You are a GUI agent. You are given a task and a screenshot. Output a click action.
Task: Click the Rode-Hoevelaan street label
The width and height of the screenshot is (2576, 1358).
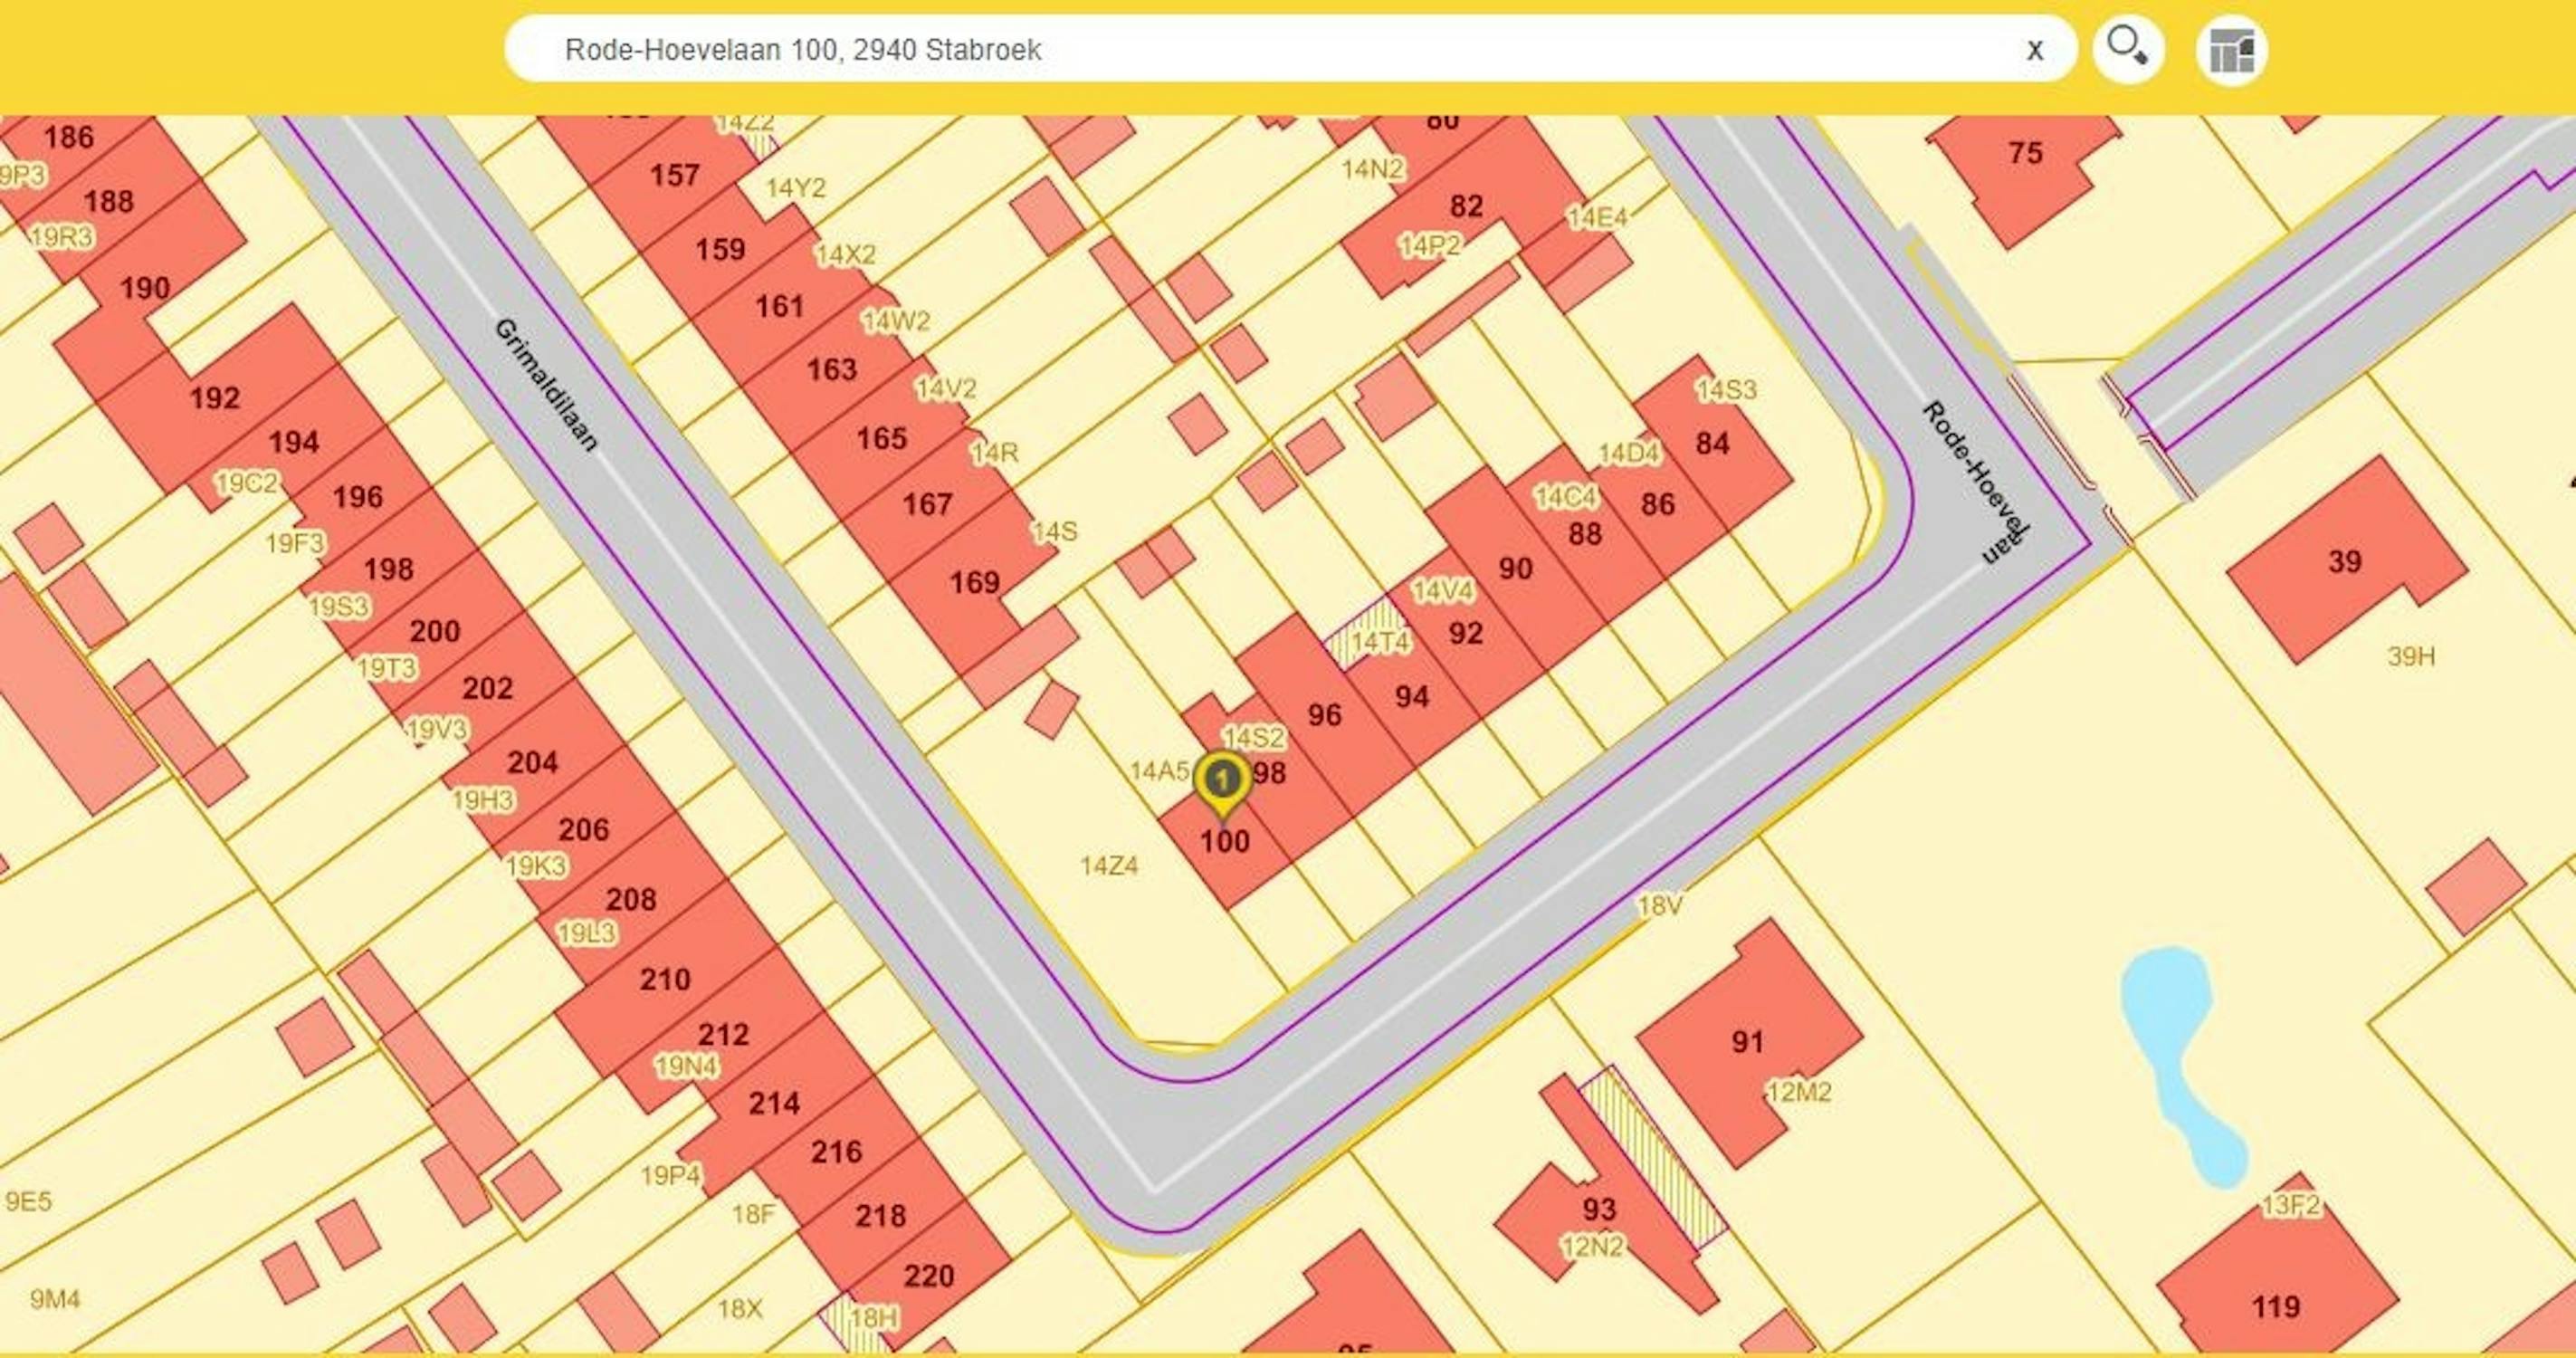[x=1974, y=482]
